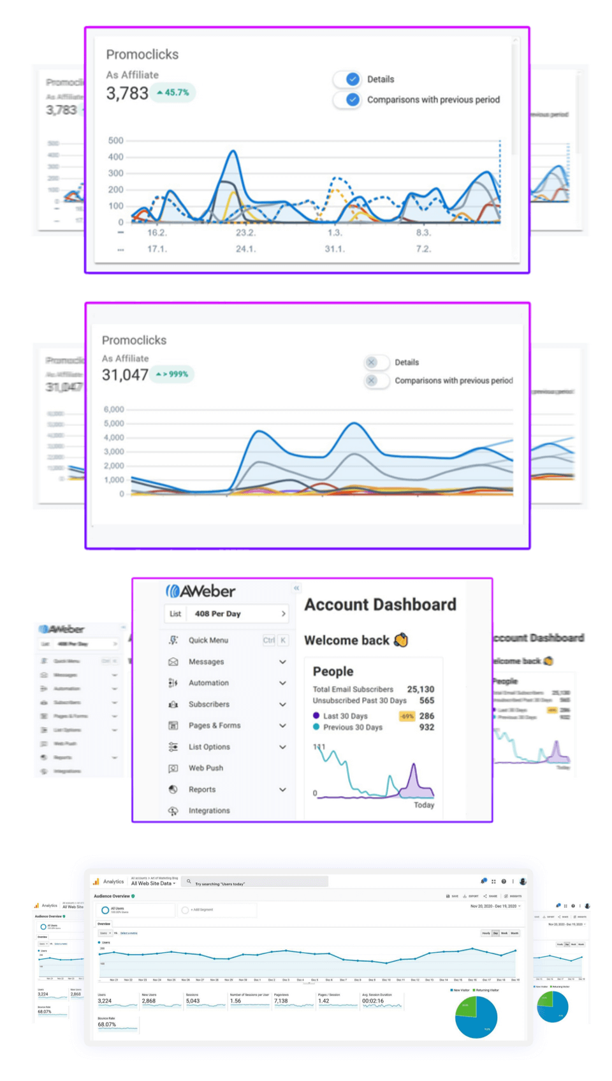Turn off checked Comparisons with previous period toggle
Image resolution: width=612 pixels, height=1081 pixels.
347,99
